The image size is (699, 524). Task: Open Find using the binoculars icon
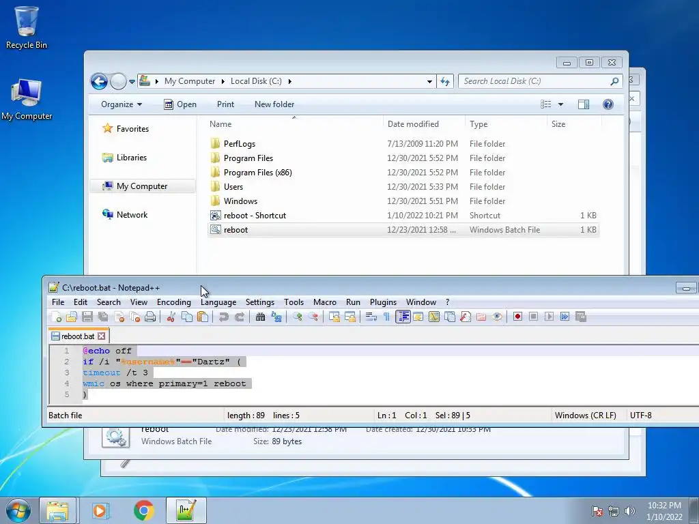260,317
